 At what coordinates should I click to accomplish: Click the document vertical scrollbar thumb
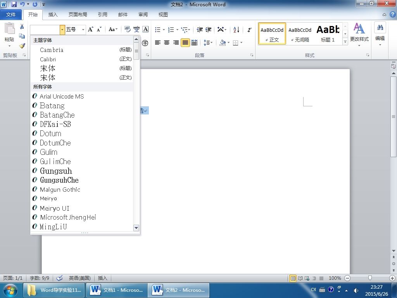pos(394,116)
